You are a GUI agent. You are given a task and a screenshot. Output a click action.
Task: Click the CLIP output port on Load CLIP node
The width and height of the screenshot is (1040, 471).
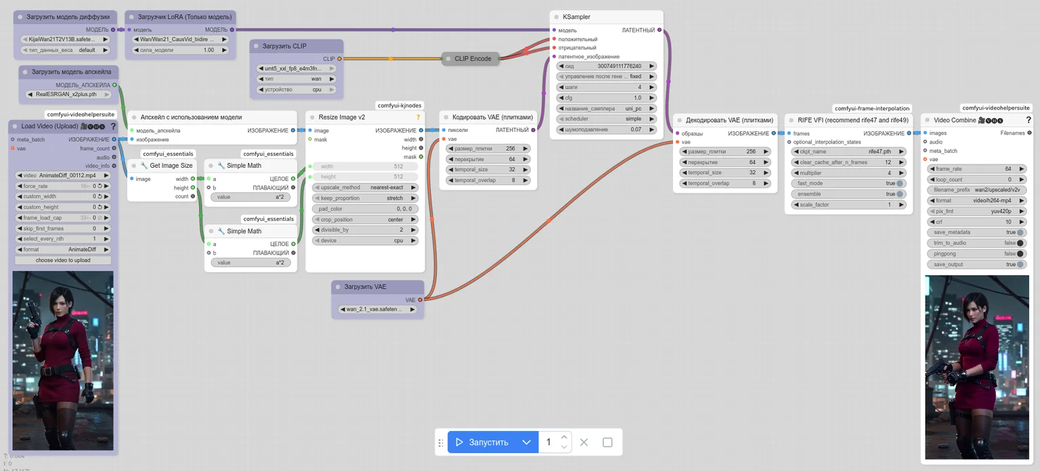340,59
